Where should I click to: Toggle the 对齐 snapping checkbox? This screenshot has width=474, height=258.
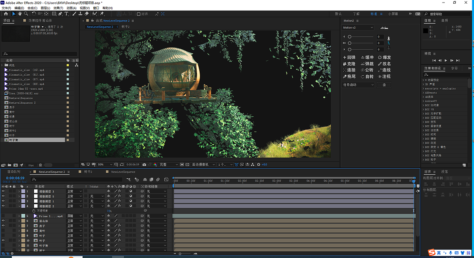point(138,14)
